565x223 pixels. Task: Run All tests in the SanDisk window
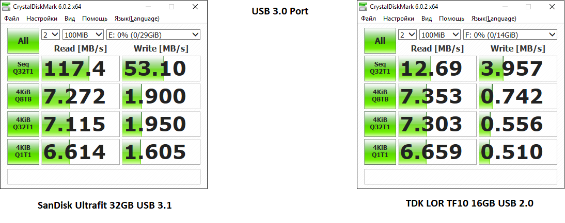[x=23, y=41]
